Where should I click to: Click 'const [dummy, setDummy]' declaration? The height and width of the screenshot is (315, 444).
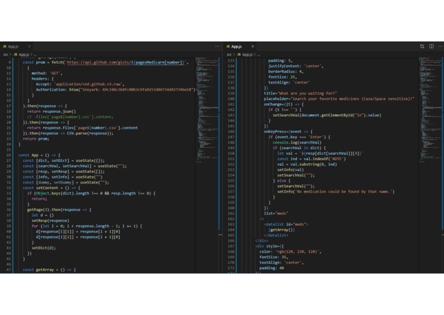[x=66, y=182]
